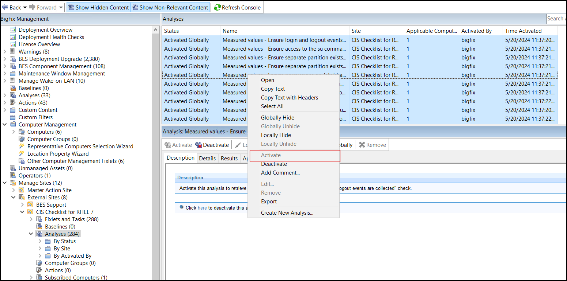Viewport: 567px width, 281px height.
Task: Click the grayed Activate icon in analysis toolbar
Action: (168, 145)
